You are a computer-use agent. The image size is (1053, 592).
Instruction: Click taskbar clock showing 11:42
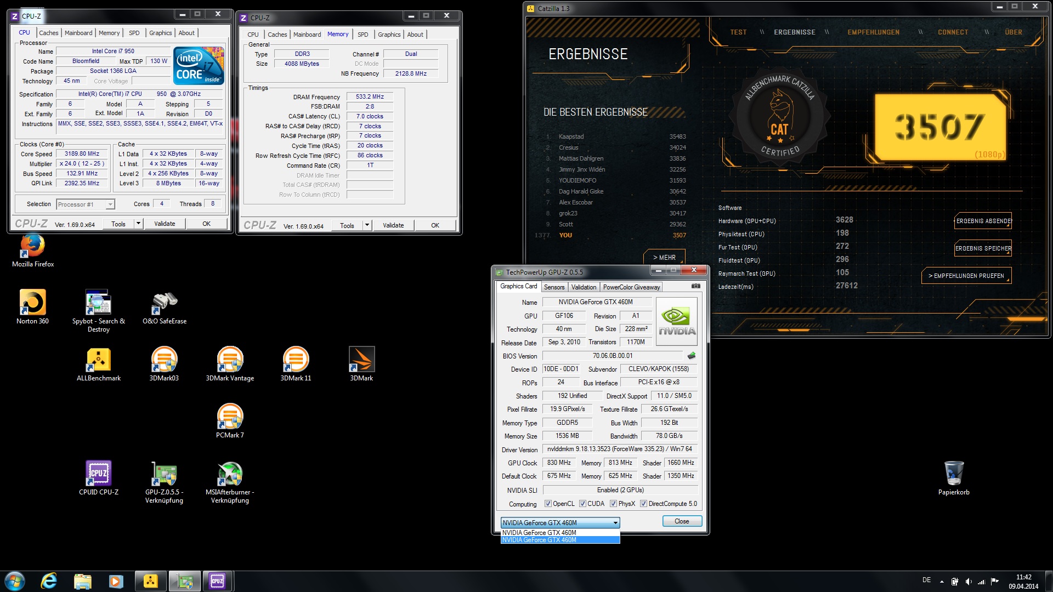click(1023, 582)
